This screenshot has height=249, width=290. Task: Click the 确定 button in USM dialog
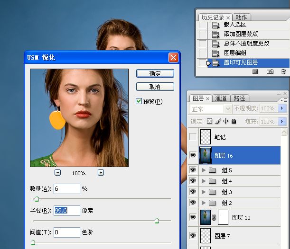(155, 73)
